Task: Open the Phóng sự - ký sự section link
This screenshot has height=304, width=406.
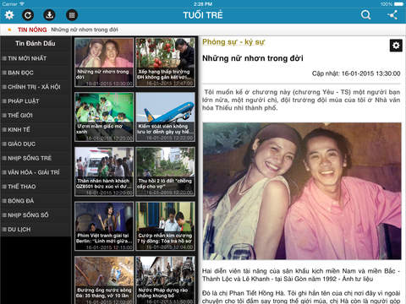Action: [x=233, y=42]
